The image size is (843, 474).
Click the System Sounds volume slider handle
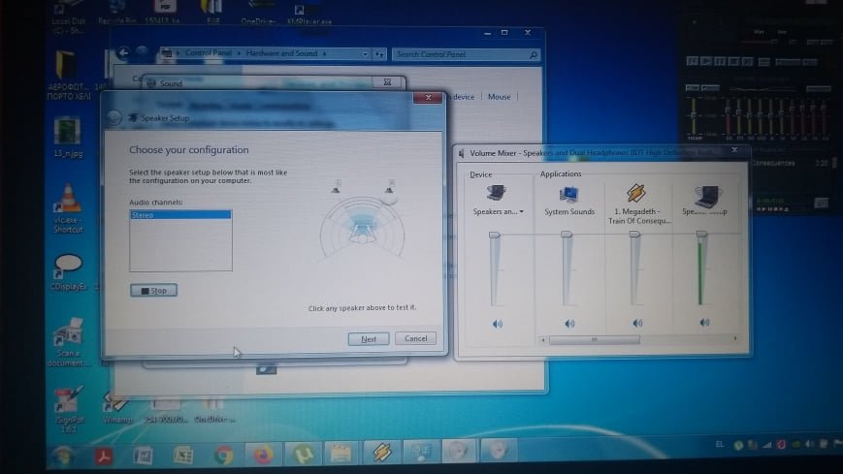567,235
